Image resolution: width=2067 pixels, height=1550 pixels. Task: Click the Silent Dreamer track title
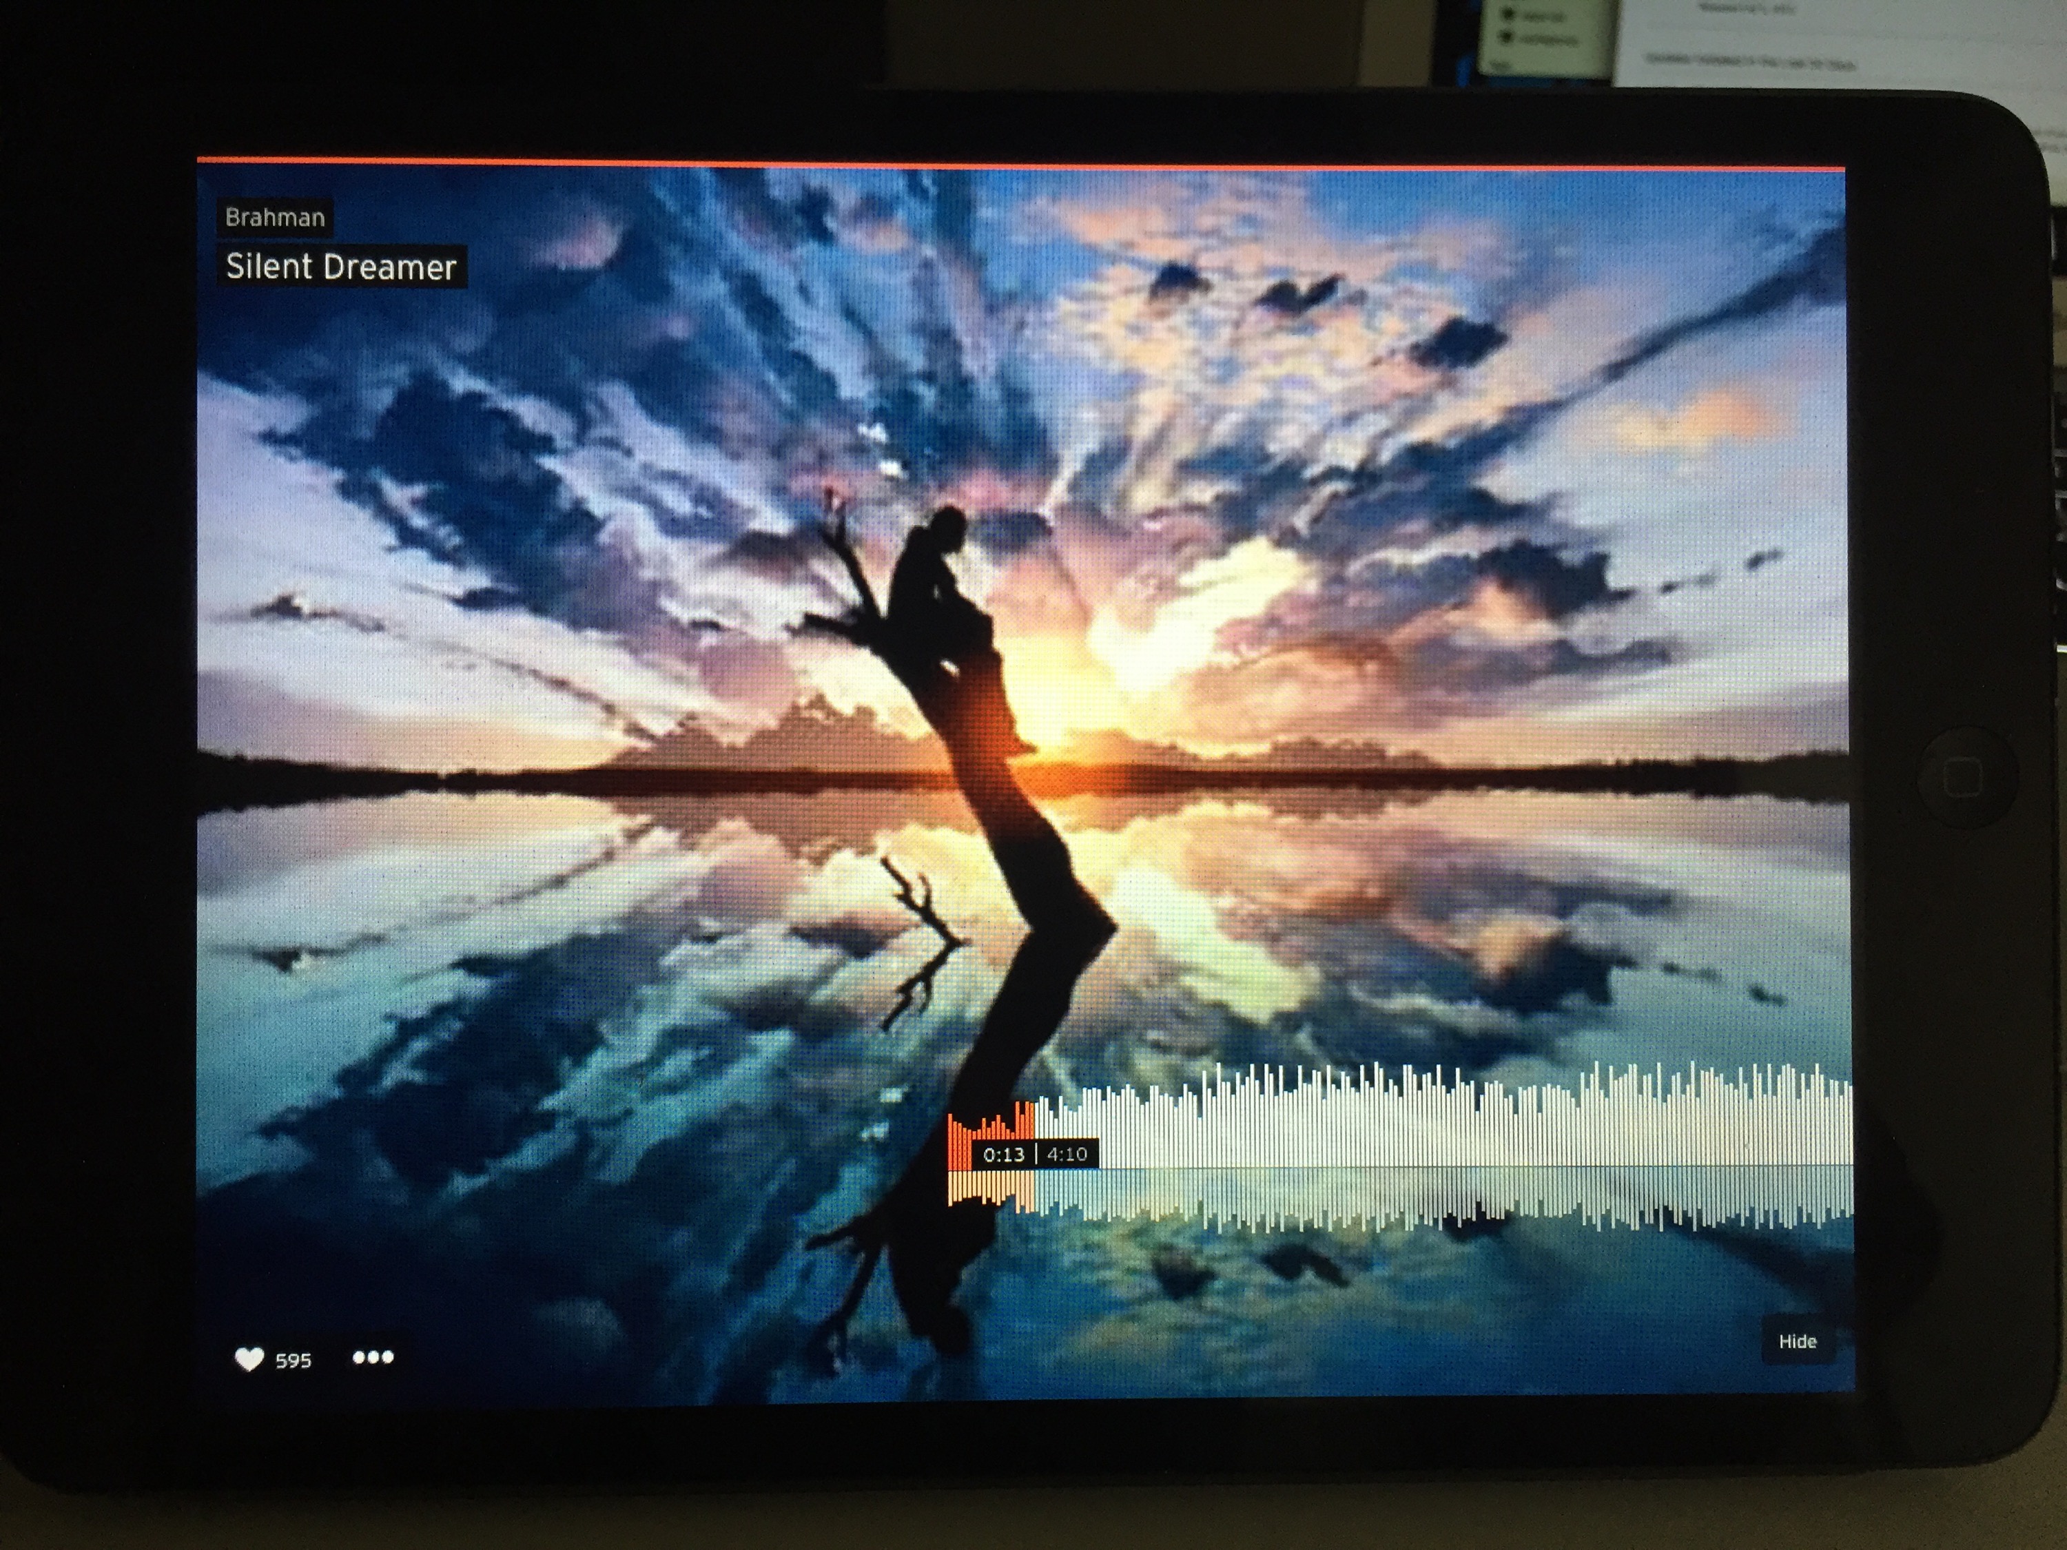pos(341,267)
